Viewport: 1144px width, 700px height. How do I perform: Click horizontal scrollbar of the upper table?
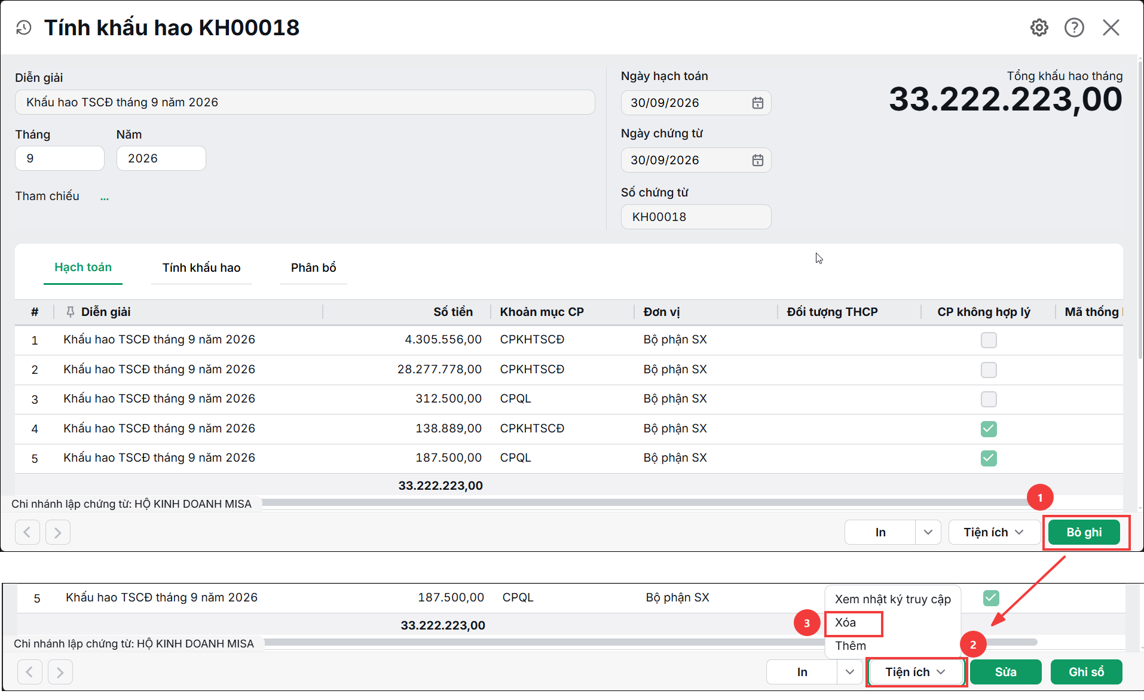pyautogui.click(x=646, y=503)
